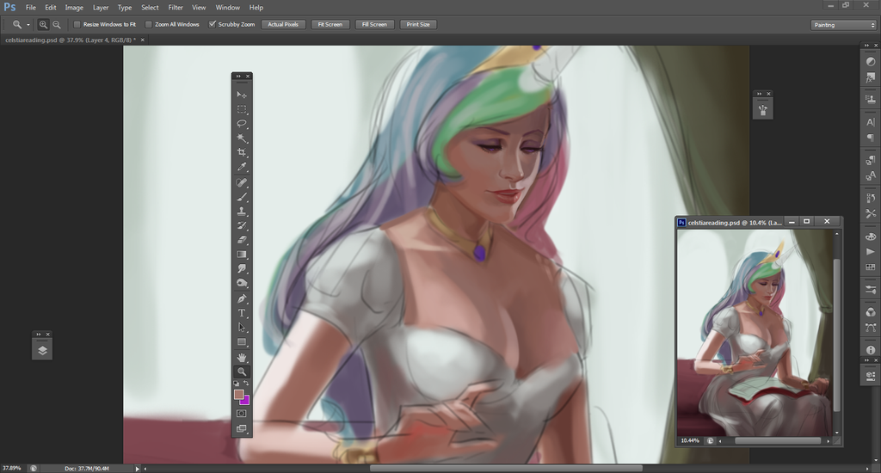
Task: Select the Move tool
Action: [242, 95]
